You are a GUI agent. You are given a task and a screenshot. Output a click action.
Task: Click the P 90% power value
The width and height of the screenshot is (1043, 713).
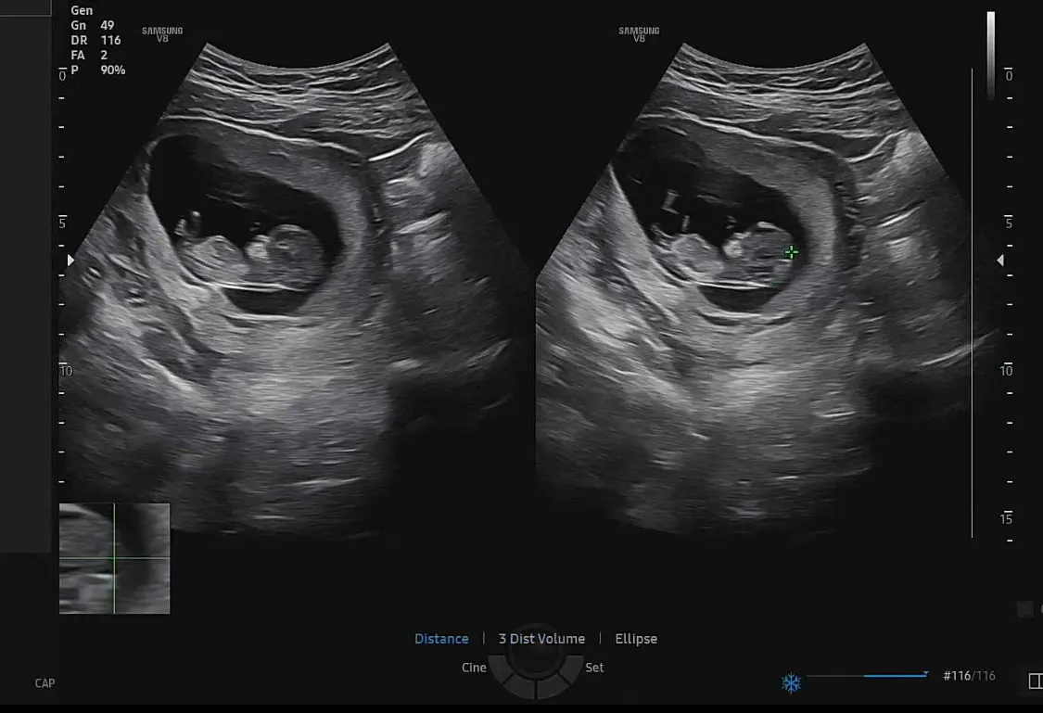[98, 70]
